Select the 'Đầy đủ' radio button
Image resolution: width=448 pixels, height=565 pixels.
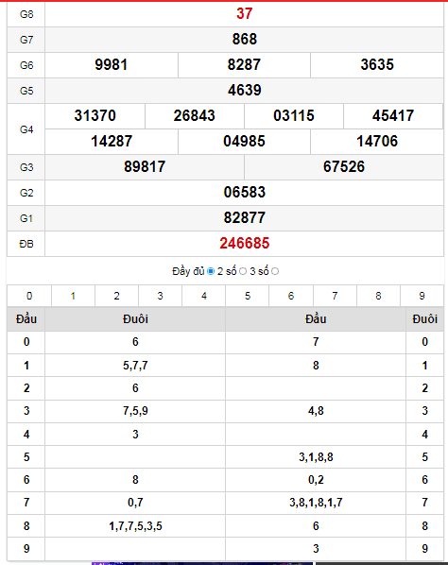(211, 271)
